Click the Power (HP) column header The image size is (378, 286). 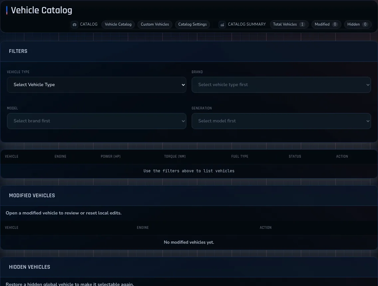coord(111,156)
